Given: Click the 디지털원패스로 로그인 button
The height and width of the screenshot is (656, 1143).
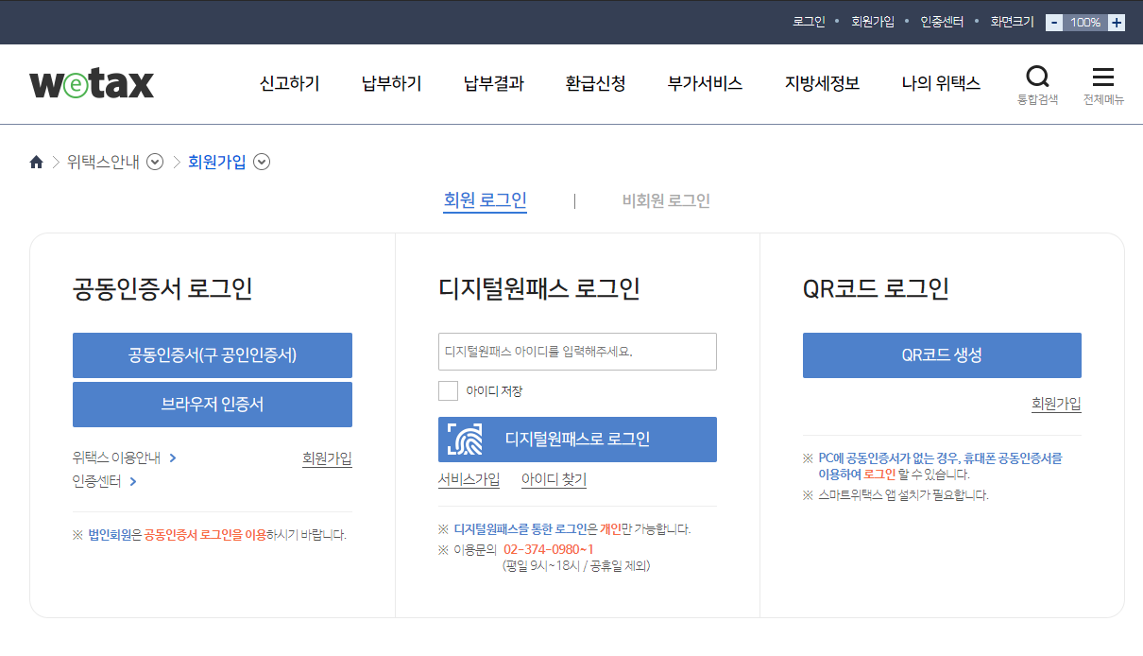Looking at the screenshot, I should tap(577, 440).
